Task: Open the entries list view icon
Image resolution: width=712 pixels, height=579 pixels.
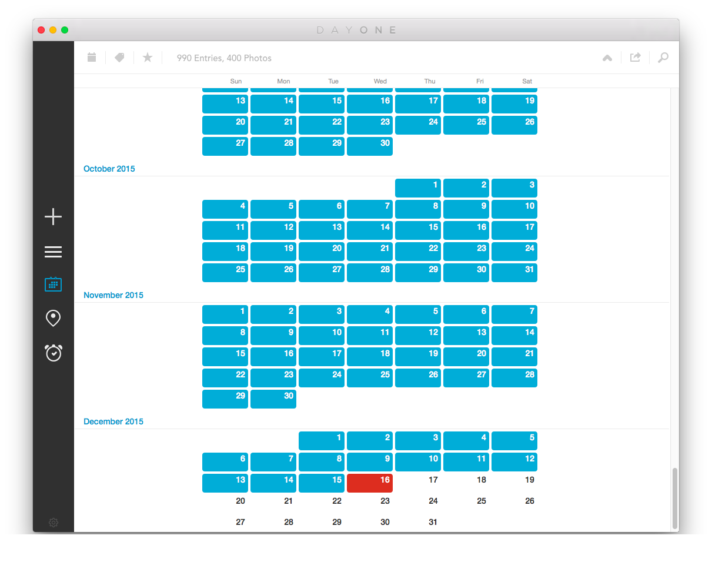Action: click(53, 252)
